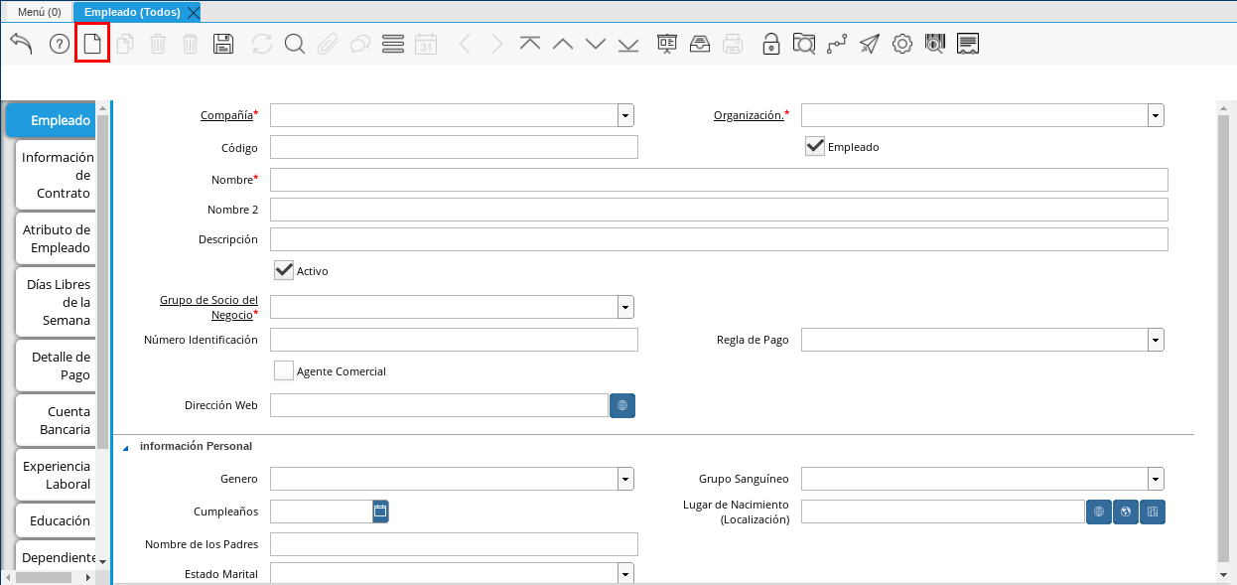Image resolution: width=1237 pixels, height=585 pixels.
Task: Click the Help question mark icon
Action: coord(59,44)
